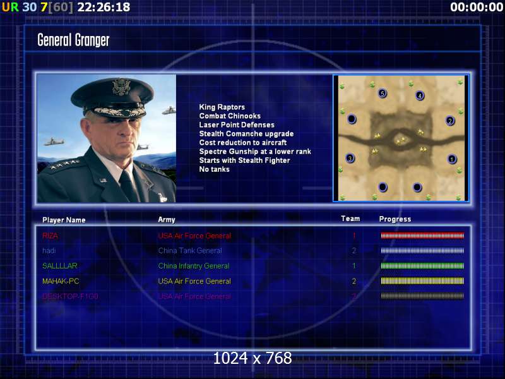
Task: Click the Stealth Comanche upgrade line
Action: (246, 134)
